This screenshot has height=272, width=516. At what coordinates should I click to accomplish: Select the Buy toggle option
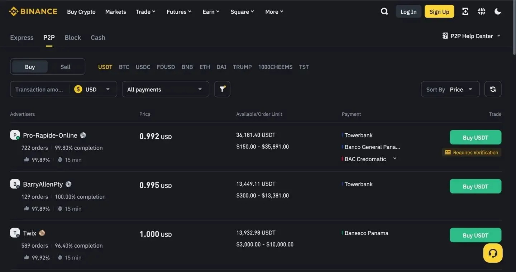pos(30,67)
